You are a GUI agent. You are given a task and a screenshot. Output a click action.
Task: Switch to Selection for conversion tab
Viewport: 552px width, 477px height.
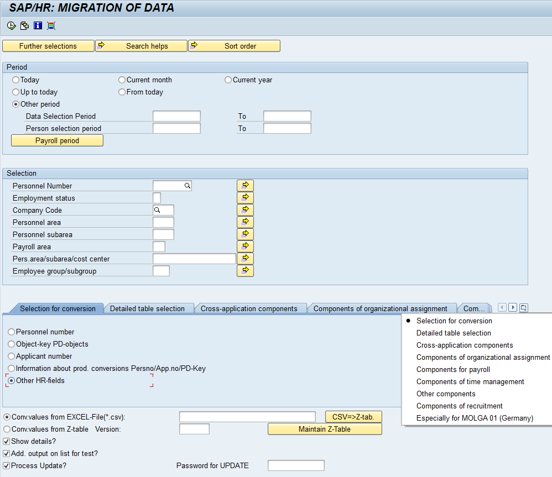coord(58,308)
